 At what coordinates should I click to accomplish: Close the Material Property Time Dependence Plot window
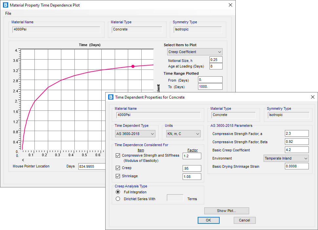pyautogui.click(x=230, y=5)
